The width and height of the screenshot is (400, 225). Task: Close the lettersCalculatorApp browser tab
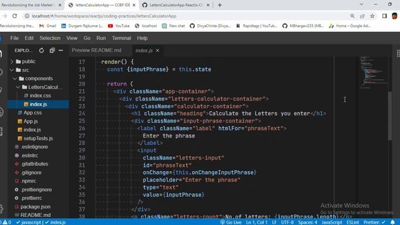pos(134,5)
